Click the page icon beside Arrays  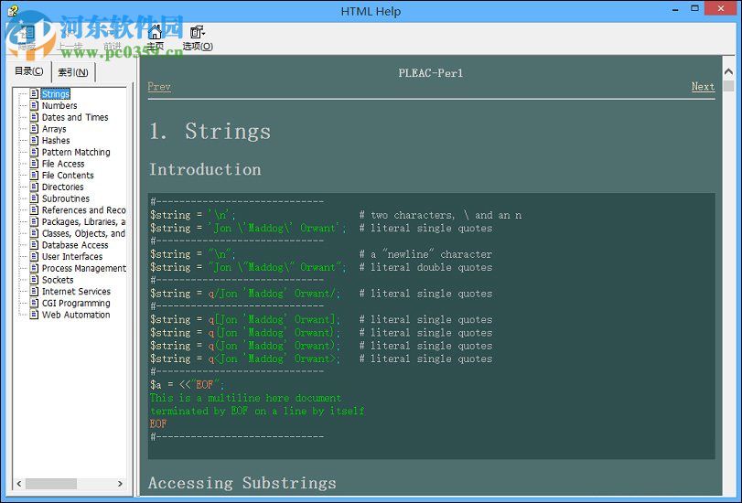click(34, 128)
